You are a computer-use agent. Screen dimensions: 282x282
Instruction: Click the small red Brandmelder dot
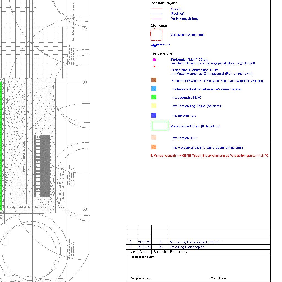(154, 67)
